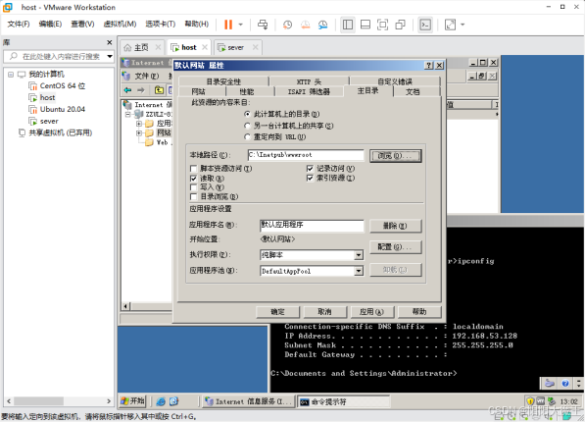Viewport: 585px width, 422px height.
Task: Open the HTTP 头 tab
Action: (x=309, y=81)
